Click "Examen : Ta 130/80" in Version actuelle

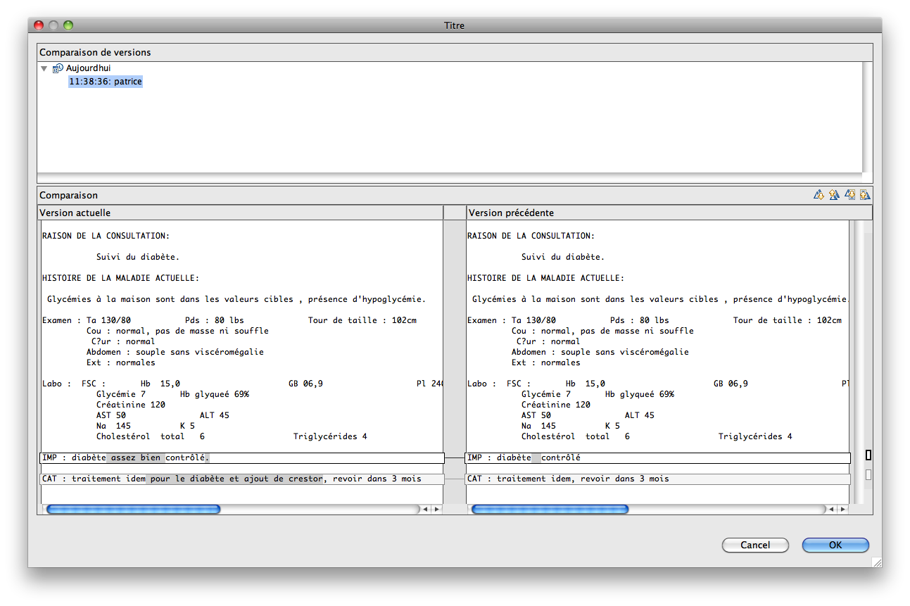click(87, 320)
